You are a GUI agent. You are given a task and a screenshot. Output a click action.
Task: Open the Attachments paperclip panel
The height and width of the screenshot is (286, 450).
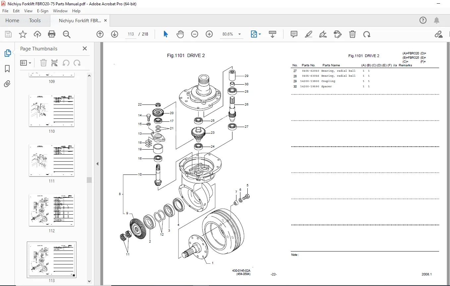7,84
